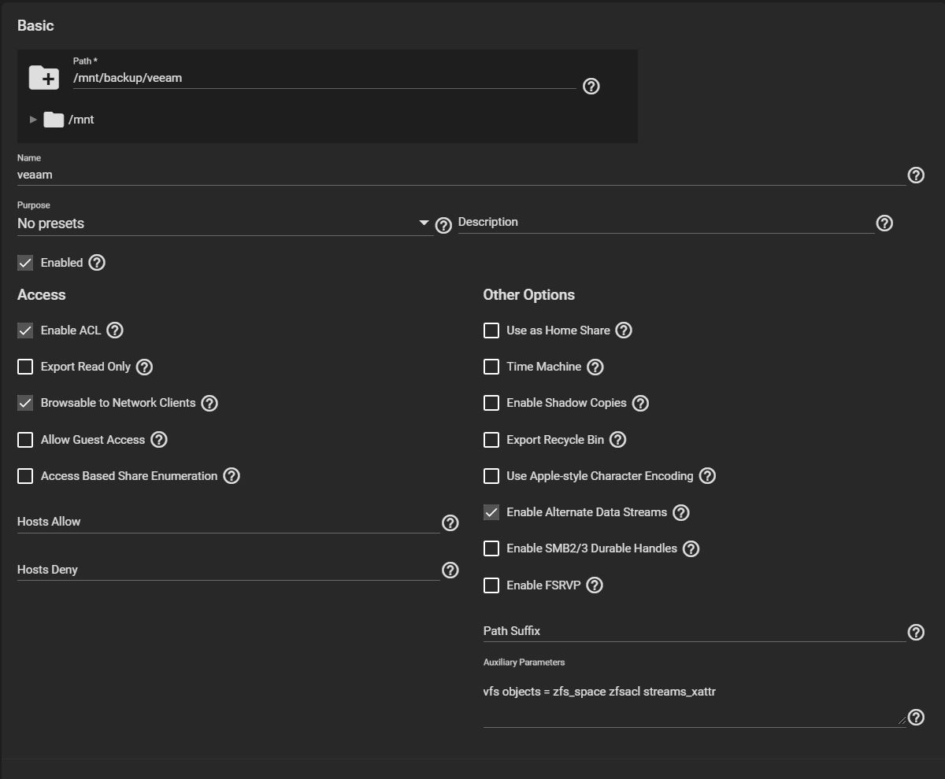Toggle Browsable to Network Clients checkbox

point(25,403)
